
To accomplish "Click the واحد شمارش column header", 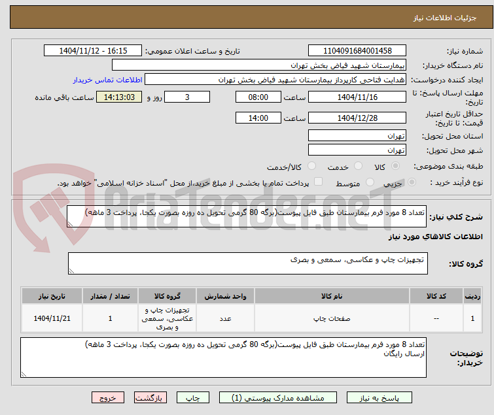I will 225,296.
